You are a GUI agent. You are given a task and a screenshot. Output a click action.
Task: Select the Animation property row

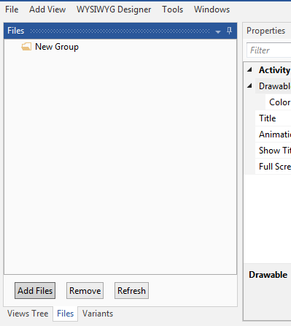coord(273,134)
